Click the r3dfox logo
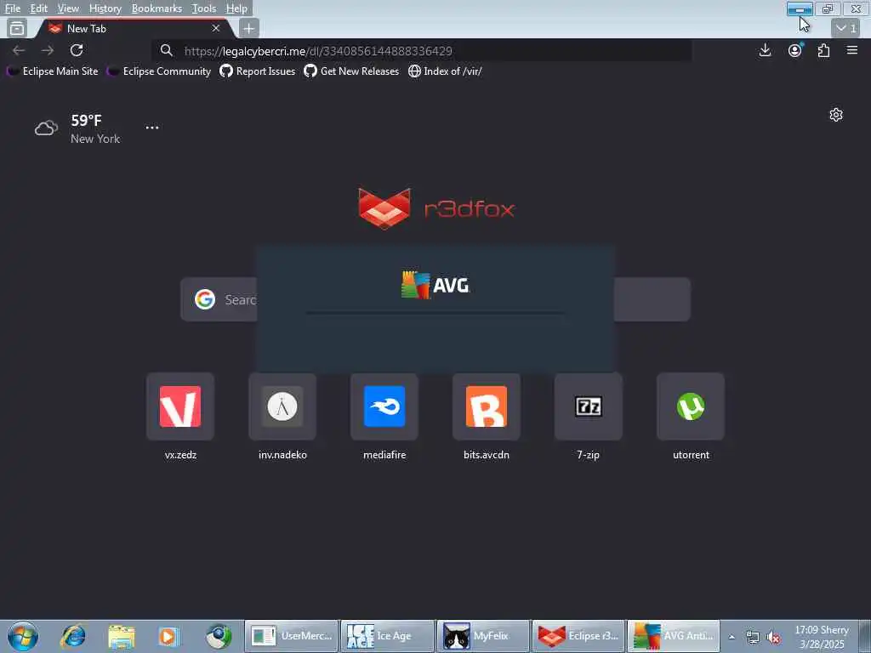The height and width of the screenshot is (653, 871). [436, 208]
